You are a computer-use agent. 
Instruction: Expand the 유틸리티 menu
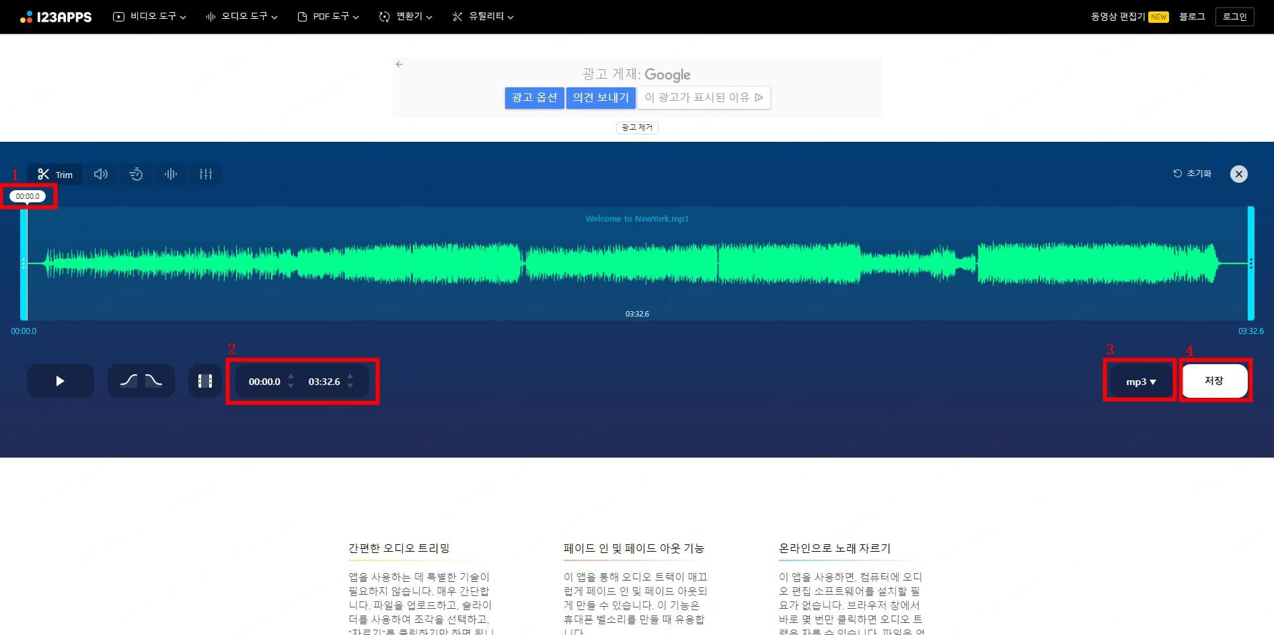tap(483, 16)
